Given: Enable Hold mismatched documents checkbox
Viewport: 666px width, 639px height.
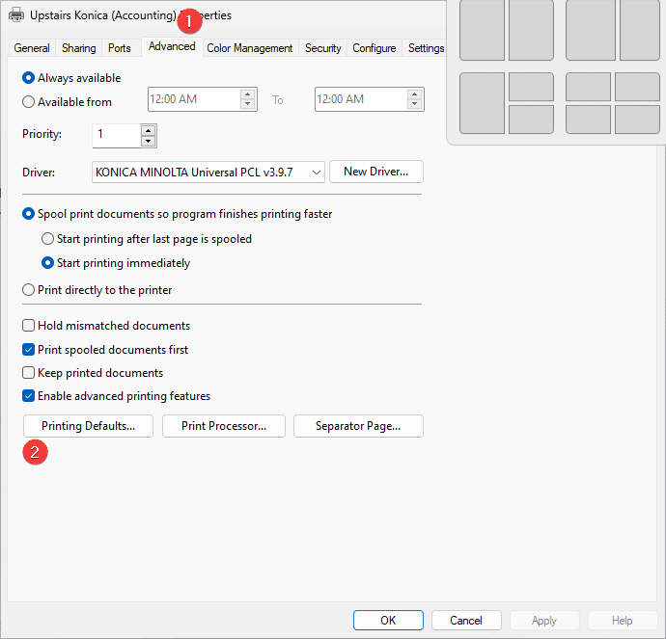Looking at the screenshot, I should tap(29, 326).
